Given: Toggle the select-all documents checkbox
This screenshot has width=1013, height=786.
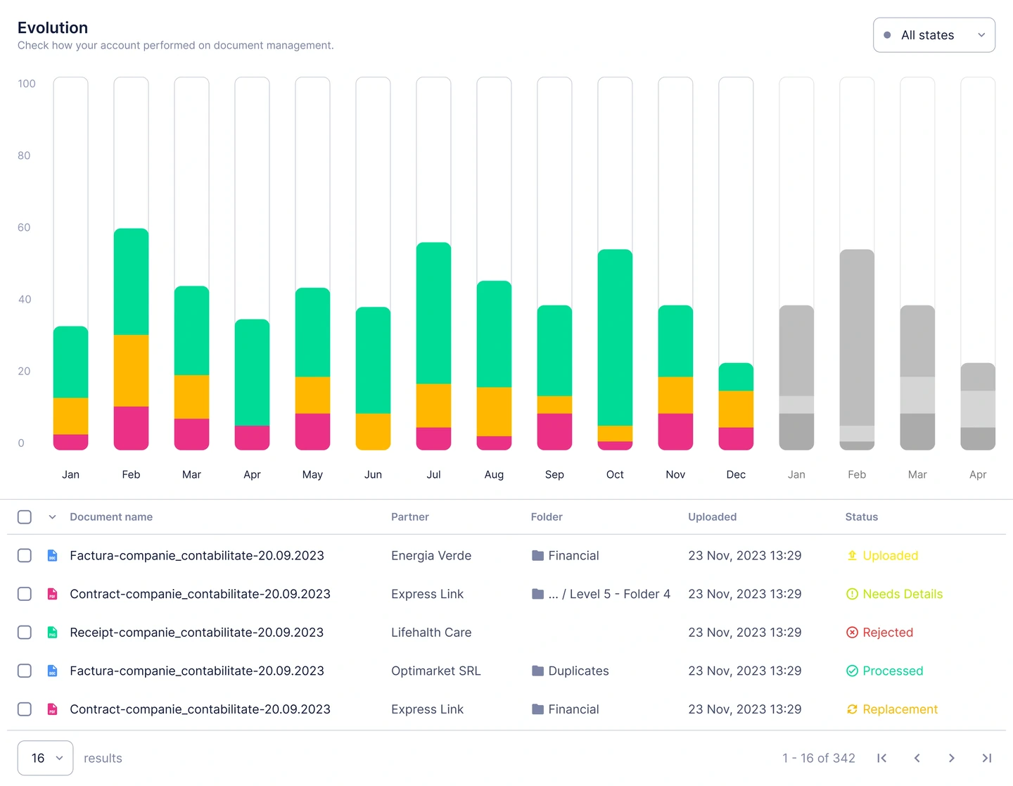Looking at the screenshot, I should [x=25, y=517].
